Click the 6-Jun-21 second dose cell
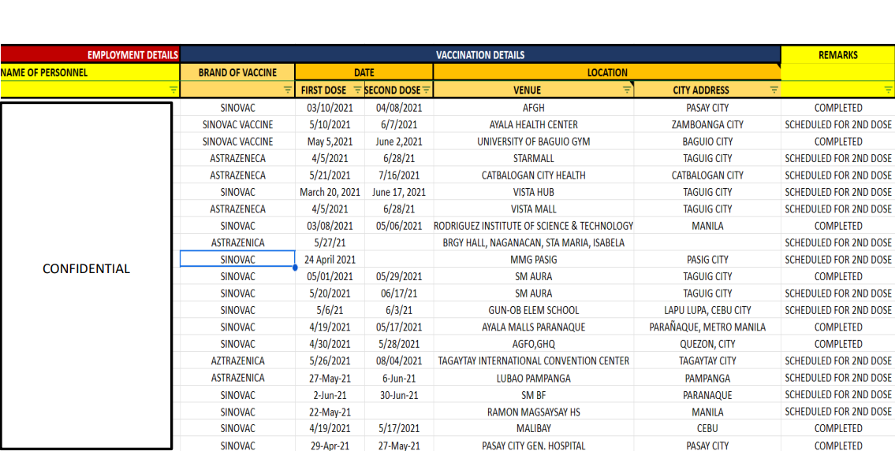 399,378
